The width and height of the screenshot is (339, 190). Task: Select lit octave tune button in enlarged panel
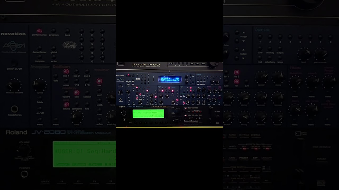pyautogui.click(x=66, y=104)
